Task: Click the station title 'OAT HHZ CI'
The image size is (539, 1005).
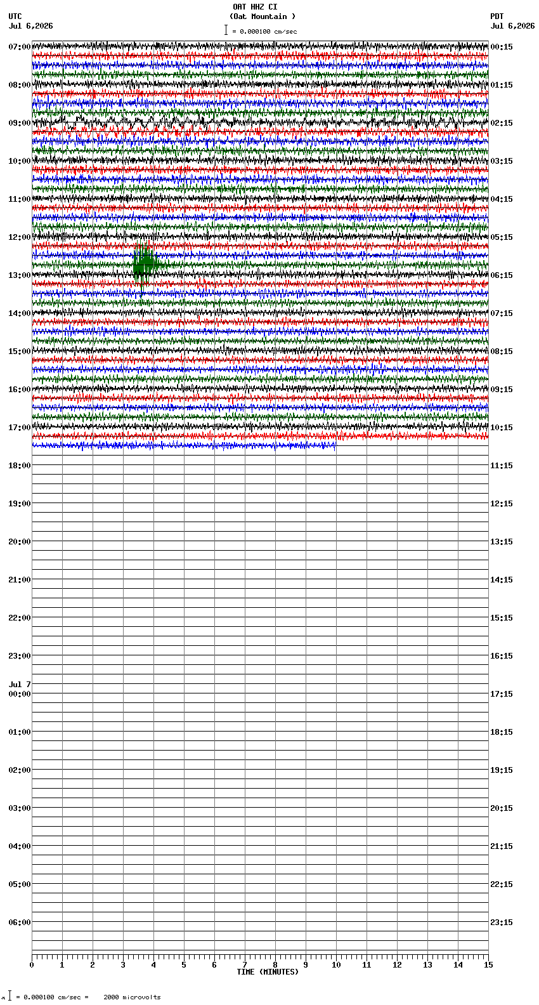Action: click(x=255, y=7)
